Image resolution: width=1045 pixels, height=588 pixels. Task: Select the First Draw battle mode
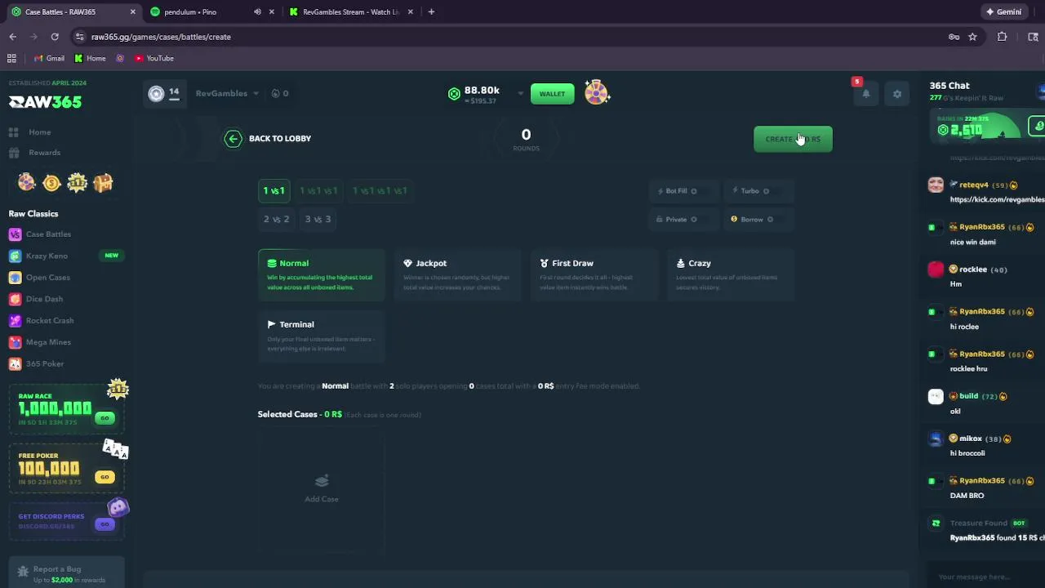click(594, 276)
